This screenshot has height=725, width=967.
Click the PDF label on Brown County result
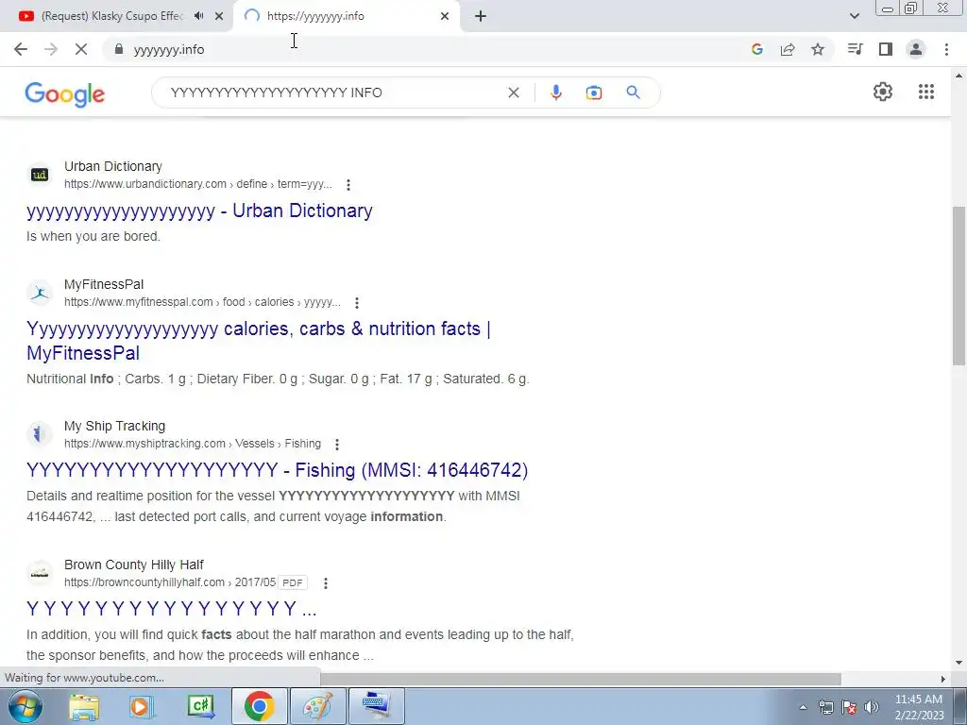(x=293, y=582)
